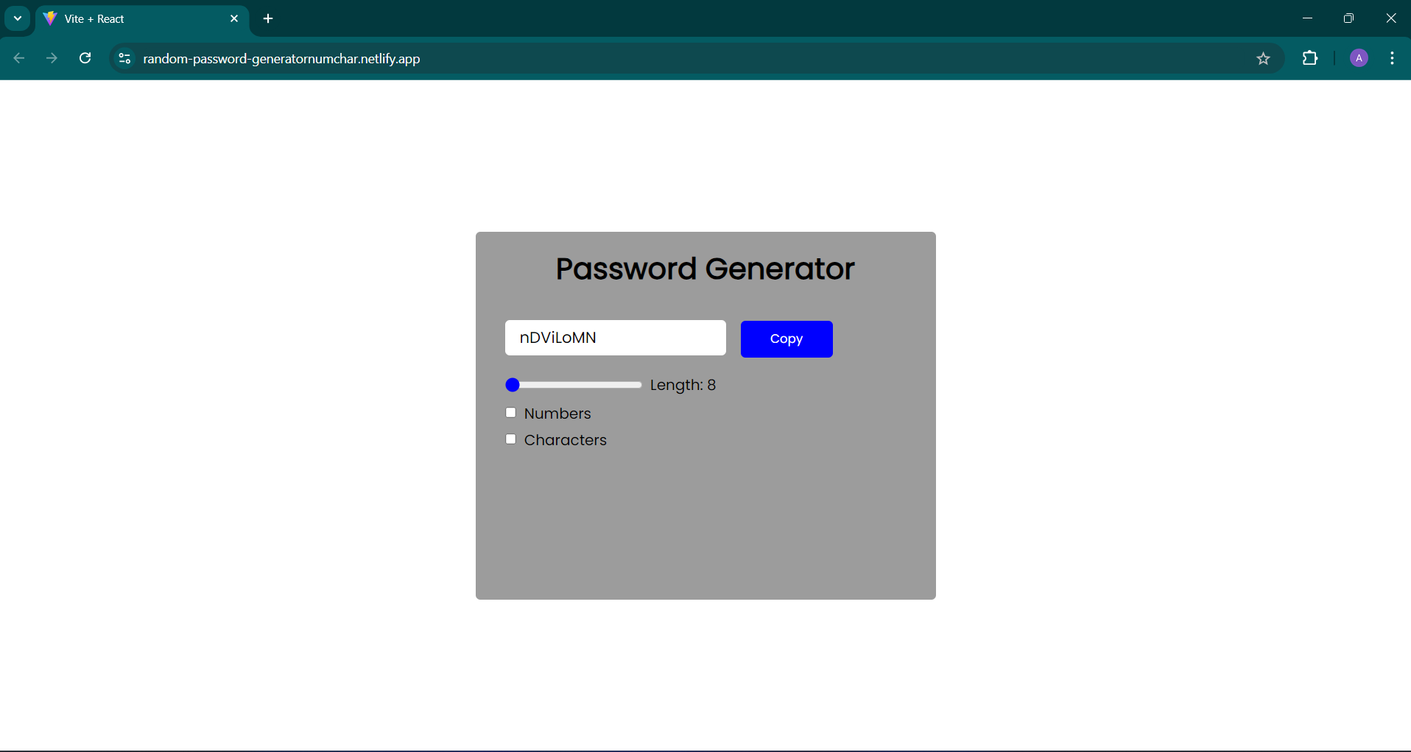
Task: Restore down the Chrome window
Action: (x=1348, y=18)
